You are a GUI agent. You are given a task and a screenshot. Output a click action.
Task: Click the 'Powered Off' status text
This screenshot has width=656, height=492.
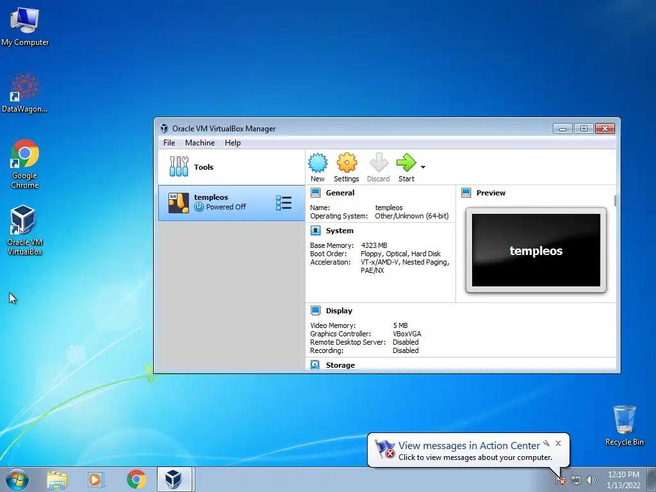[226, 207]
